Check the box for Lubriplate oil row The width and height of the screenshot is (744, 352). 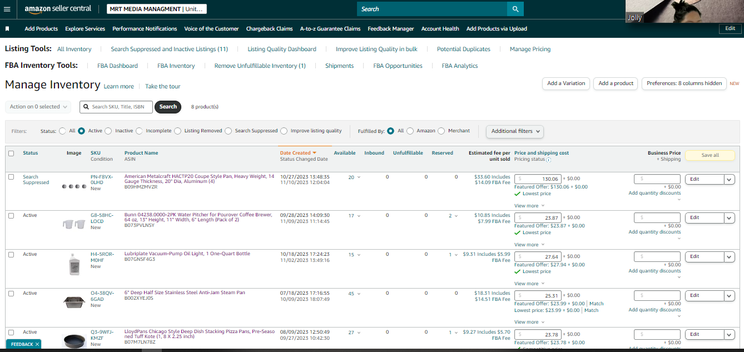point(11,255)
